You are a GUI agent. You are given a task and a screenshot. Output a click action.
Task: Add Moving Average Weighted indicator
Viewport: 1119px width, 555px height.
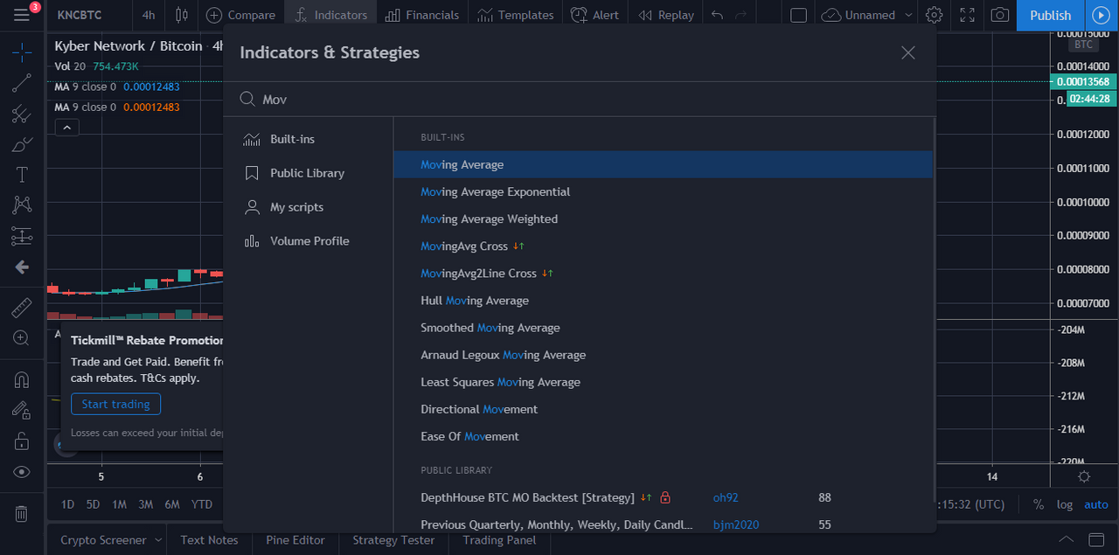(x=663, y=219)
